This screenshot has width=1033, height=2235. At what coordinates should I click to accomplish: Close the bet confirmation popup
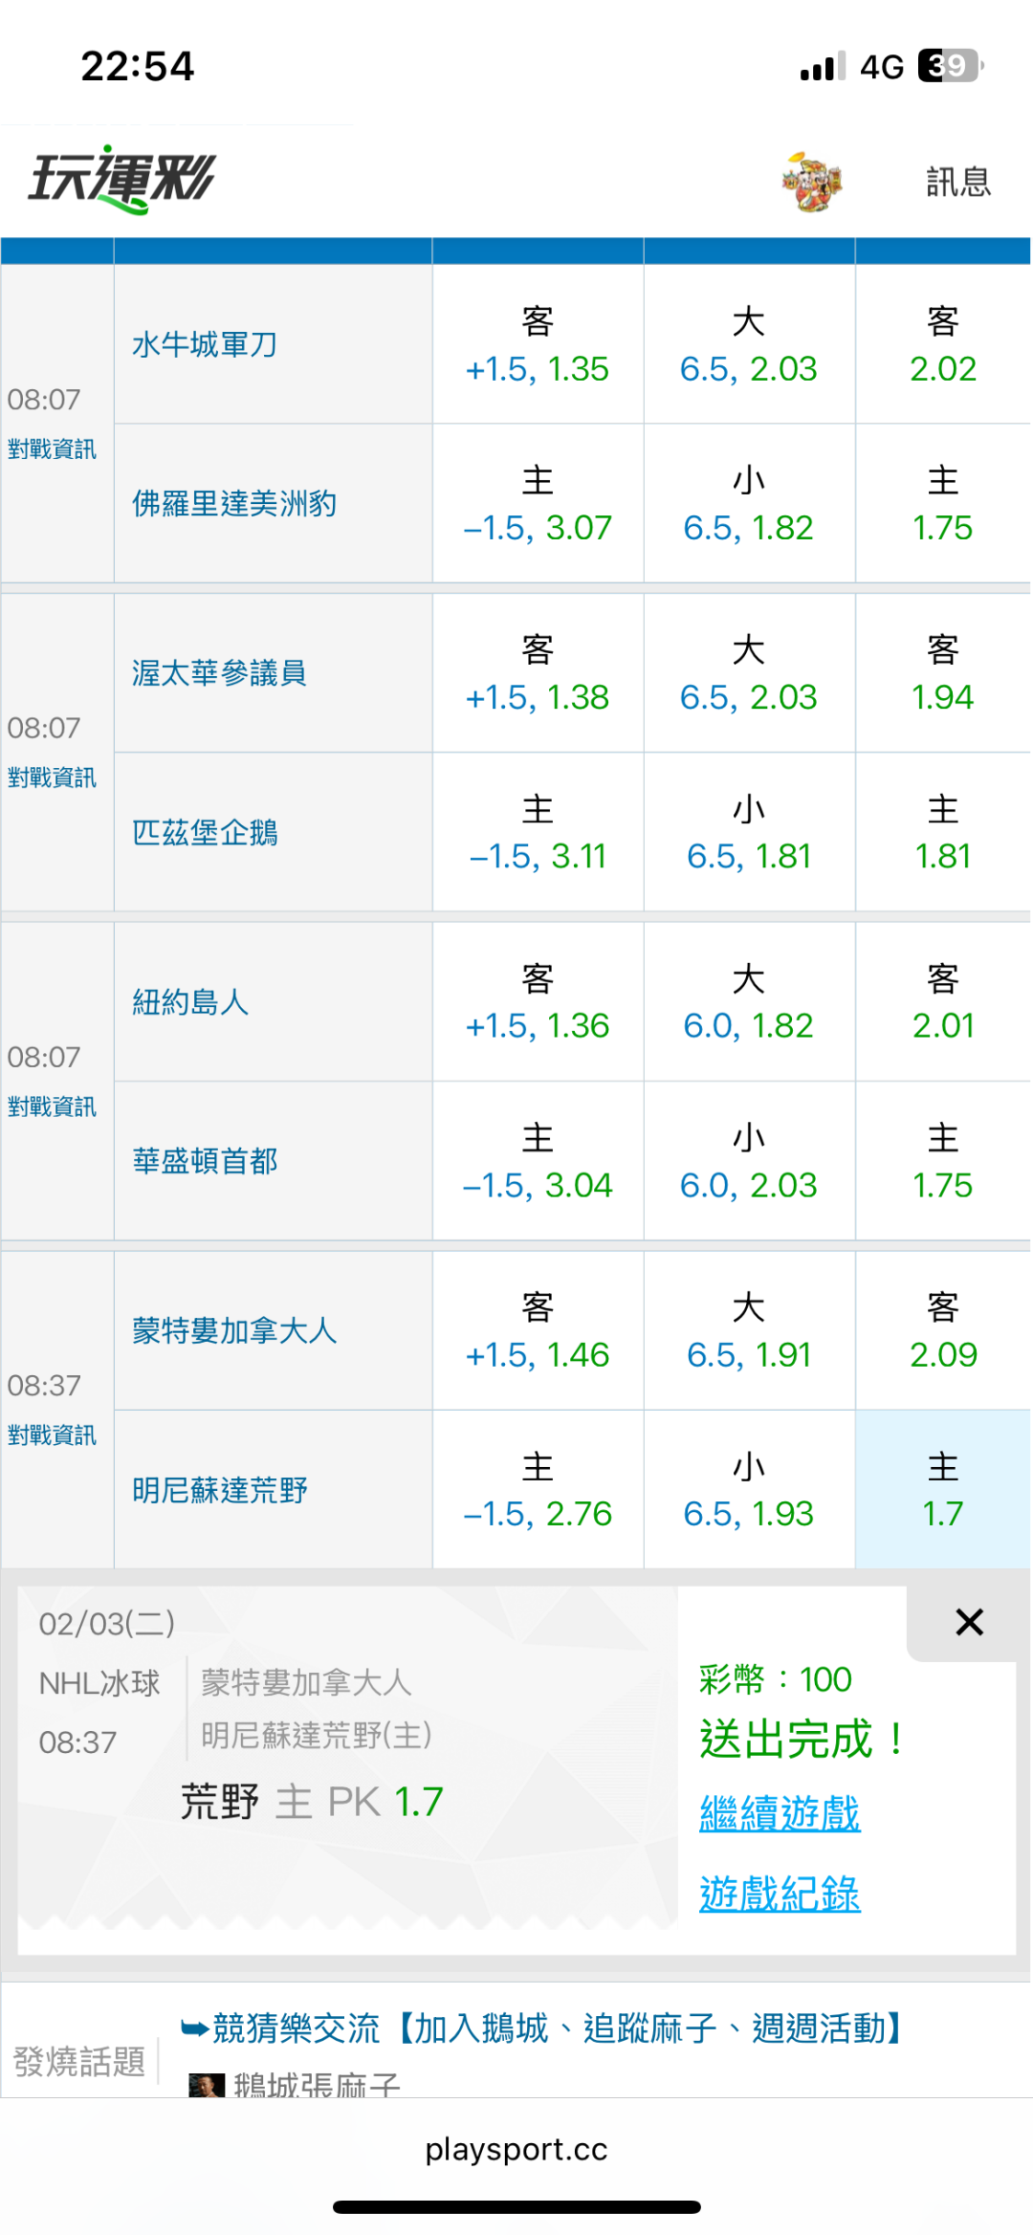pyautogui.click(x=969, y=1622)
